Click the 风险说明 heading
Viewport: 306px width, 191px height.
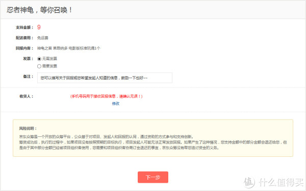(x=28, y=129)
